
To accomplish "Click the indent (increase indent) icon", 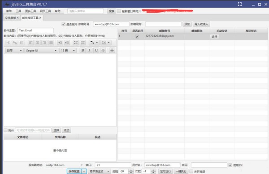I will coord(67,43).
